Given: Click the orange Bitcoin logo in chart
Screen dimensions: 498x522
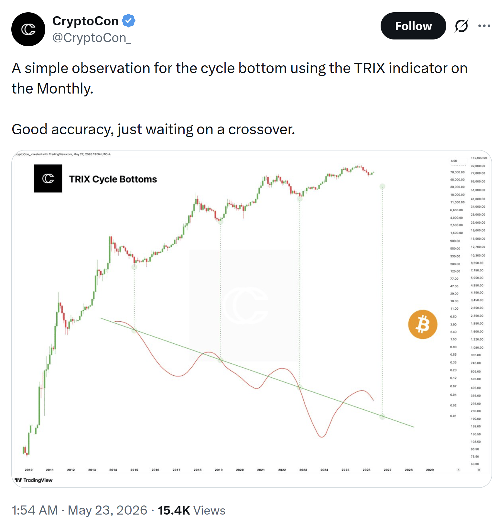Looking at the screenshot, I should pos(423,324).
